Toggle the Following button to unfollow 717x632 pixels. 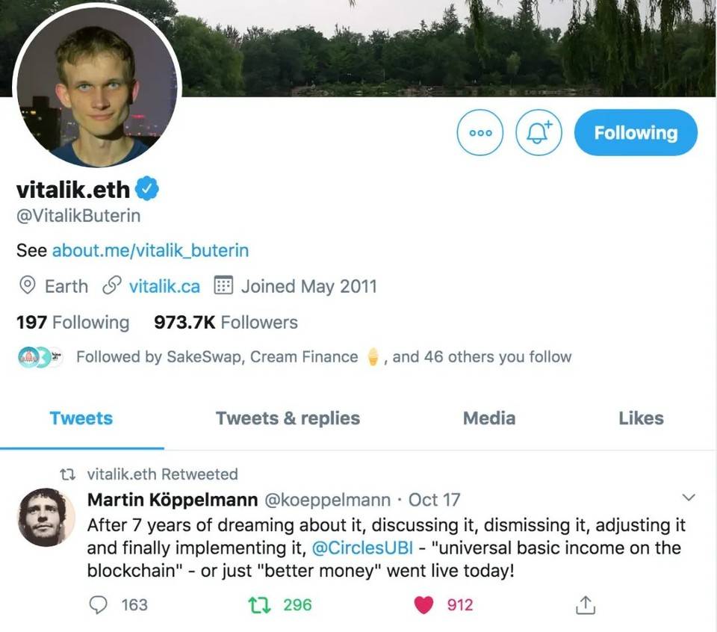click(636, 133)
